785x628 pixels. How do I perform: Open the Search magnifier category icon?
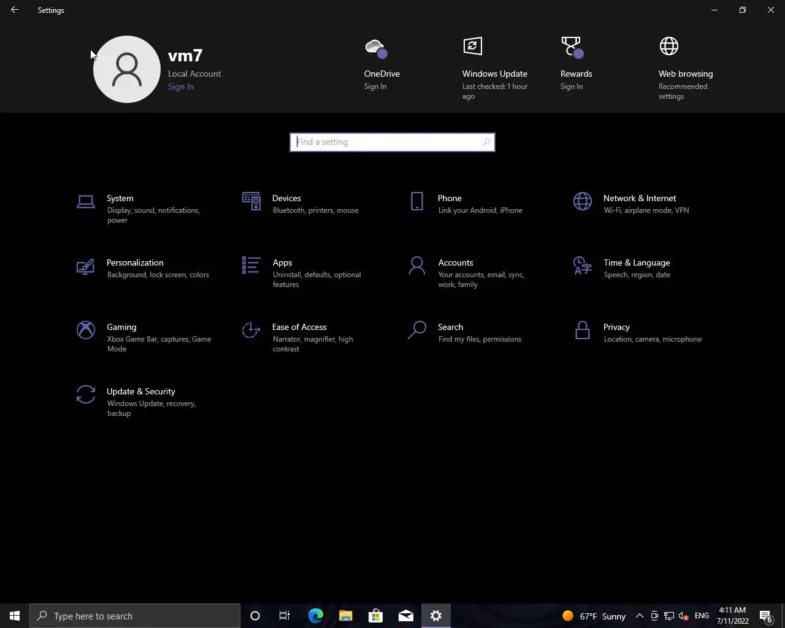pos(417,330)
